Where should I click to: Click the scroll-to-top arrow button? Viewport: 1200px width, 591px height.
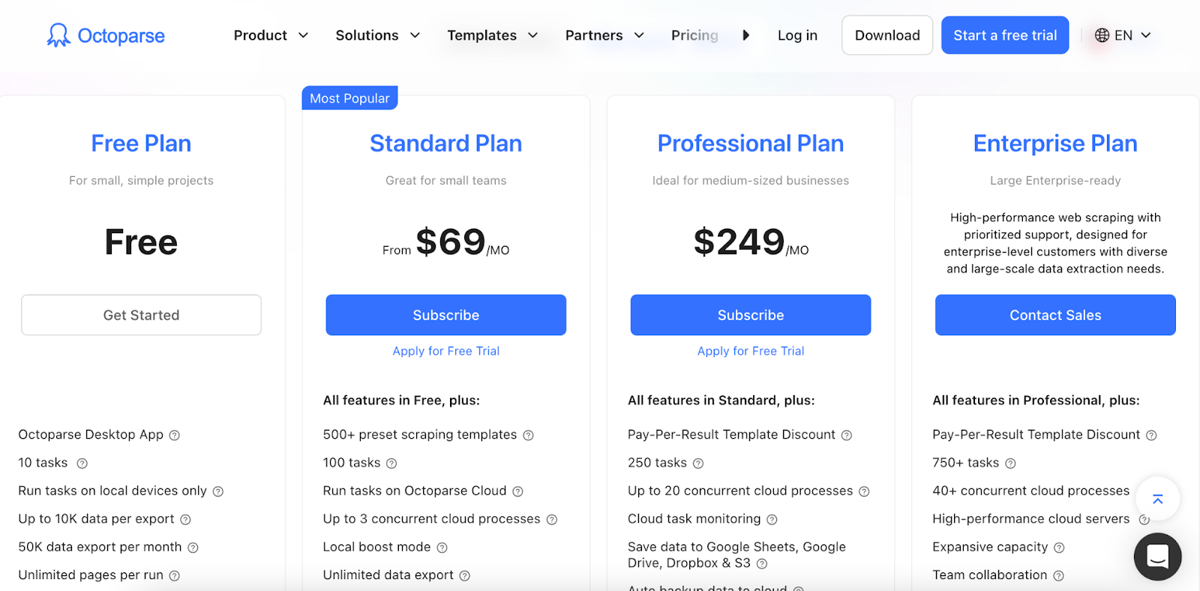point(1157,499)
